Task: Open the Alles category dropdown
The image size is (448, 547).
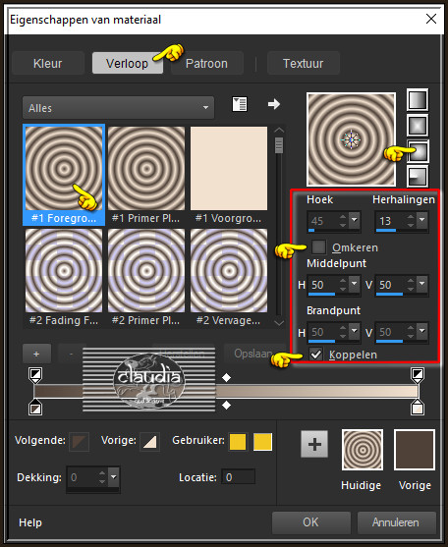Action: (118, 108)
